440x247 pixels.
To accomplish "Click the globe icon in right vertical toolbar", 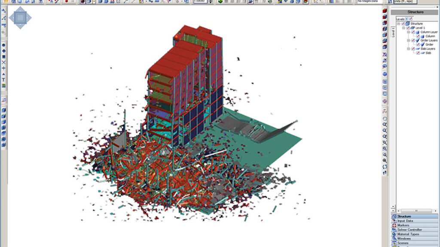I will [385, 74].
